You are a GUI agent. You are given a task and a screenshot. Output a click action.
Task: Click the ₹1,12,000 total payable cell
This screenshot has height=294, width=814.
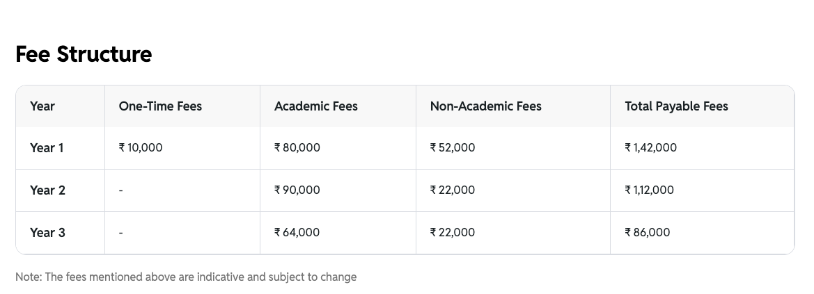(x=650, y=190)
